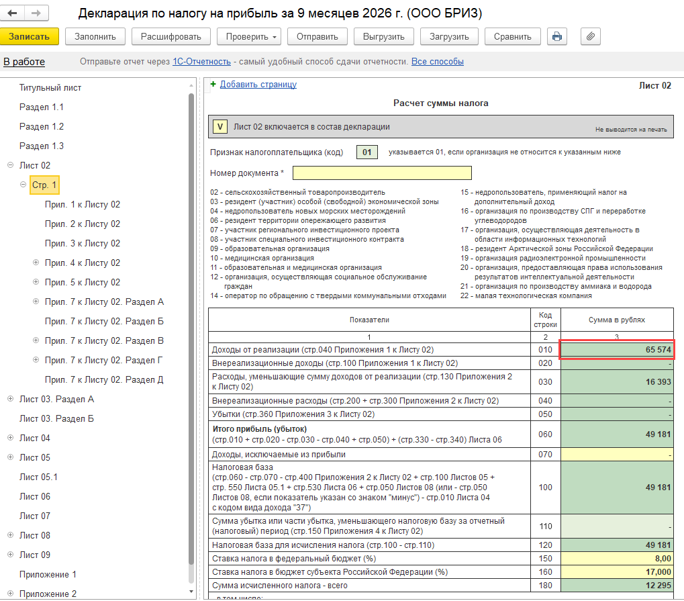This screenshot has height=601, width=684.
Task: Select line 030 amount cell 16 393
Action: [617, 382]
